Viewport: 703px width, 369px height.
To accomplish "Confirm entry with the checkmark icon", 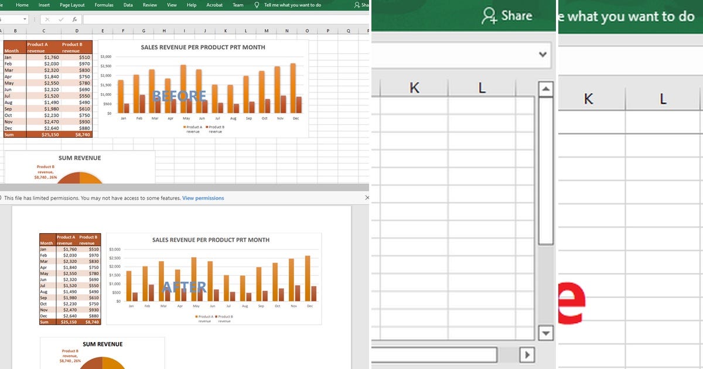I will click(x=61, y=19).
